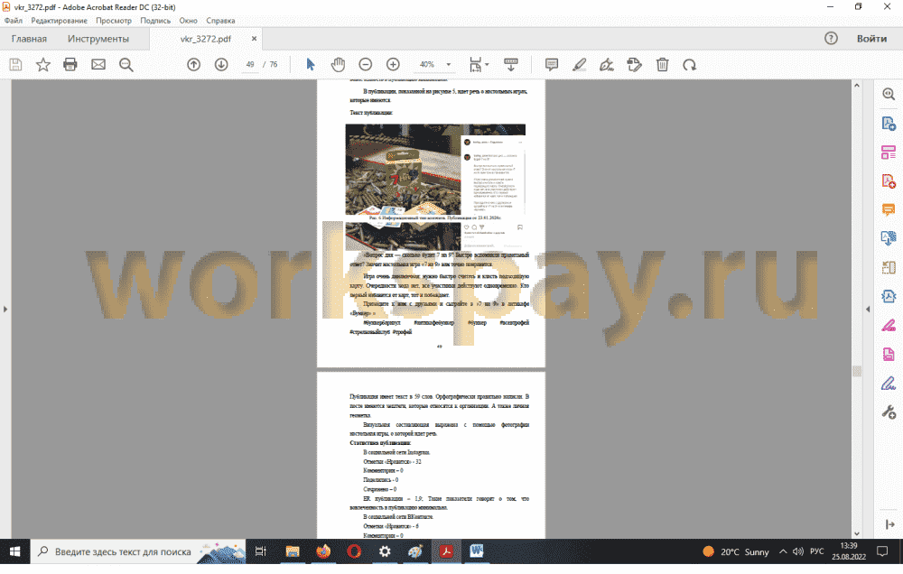
Task: Open the help question mark
Action: 831,39
